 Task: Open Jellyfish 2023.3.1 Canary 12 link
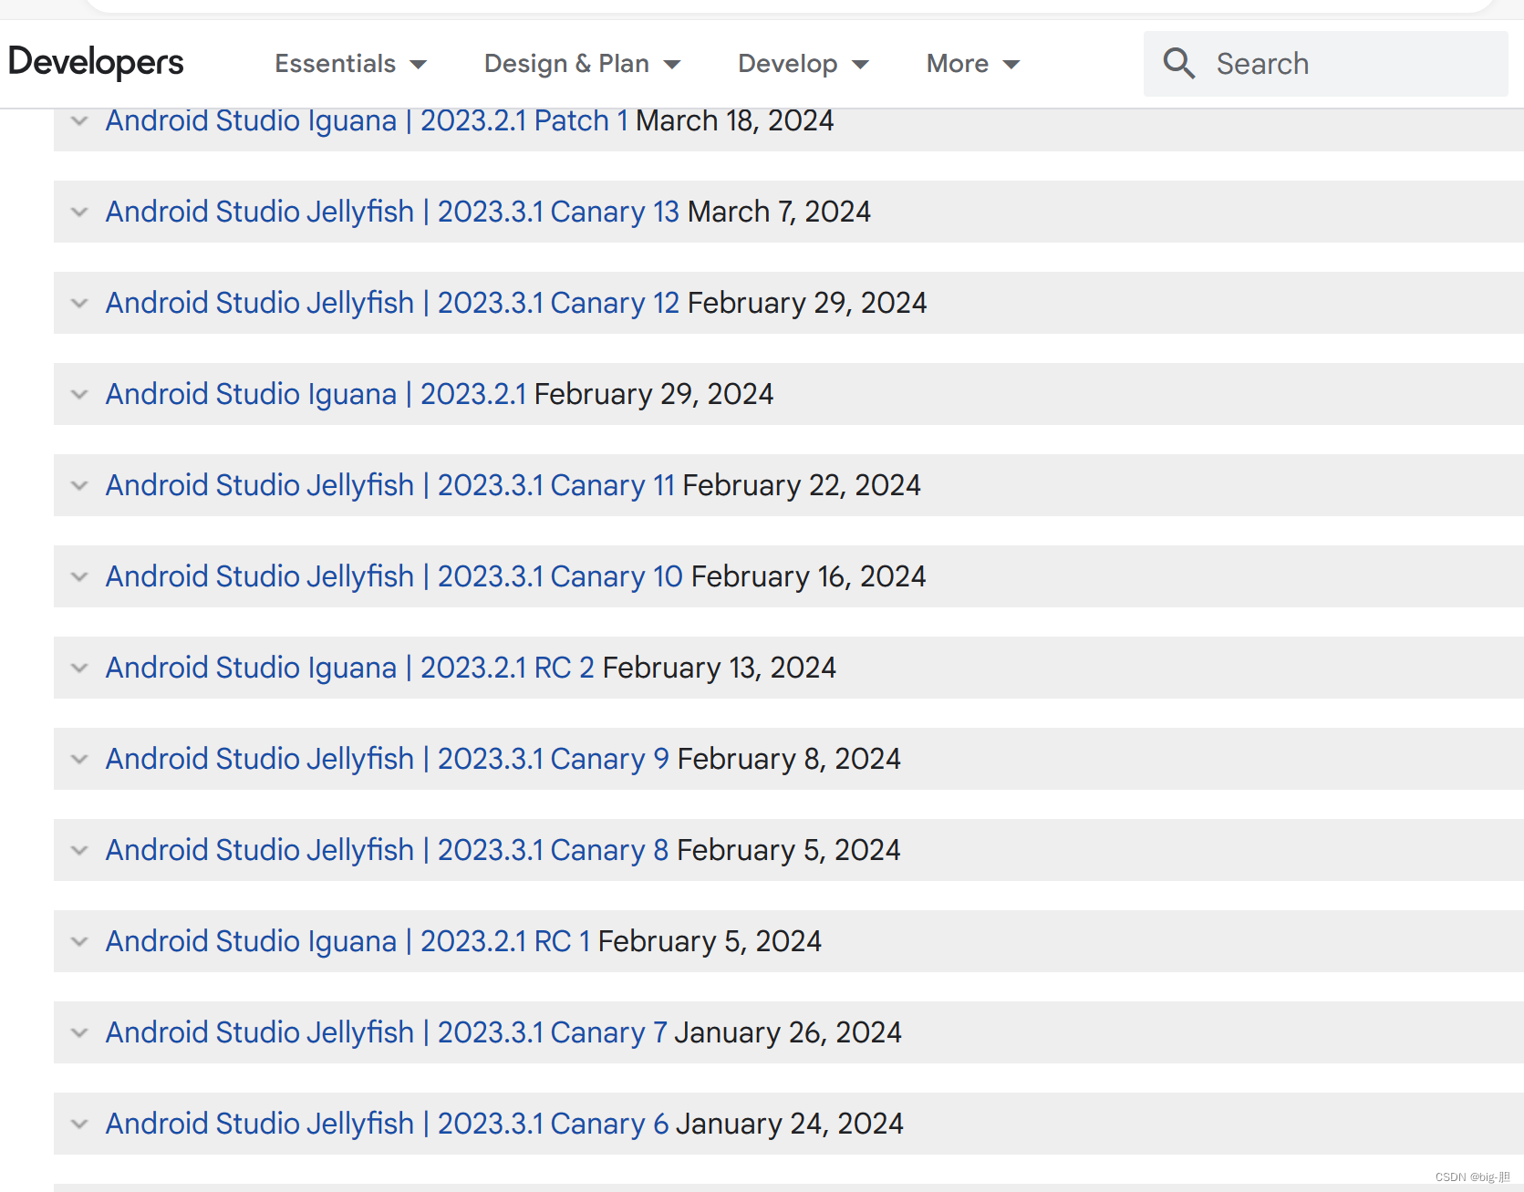pyautogui.click(x=392, y=303)
